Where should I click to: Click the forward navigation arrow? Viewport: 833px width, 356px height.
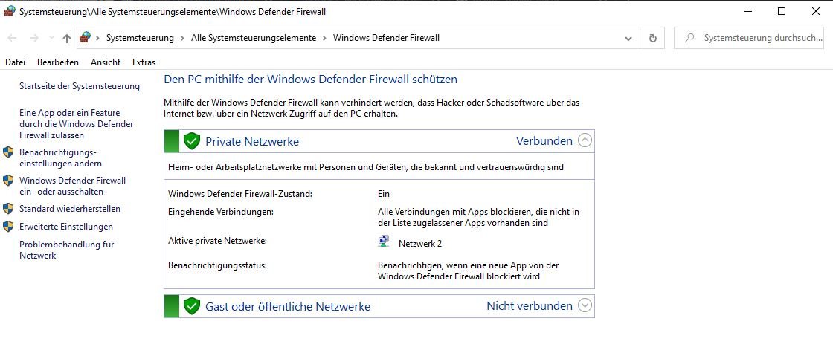pos(33,38)
